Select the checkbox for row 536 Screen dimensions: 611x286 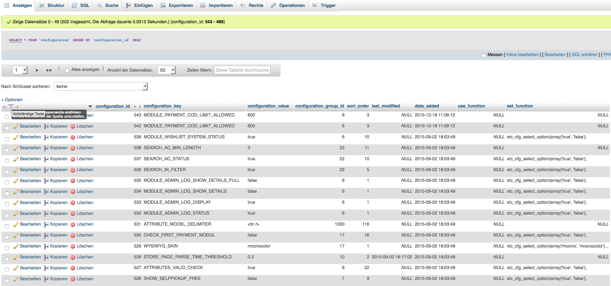pos(7,172)
